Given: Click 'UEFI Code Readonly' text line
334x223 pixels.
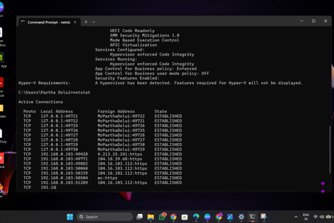Looking at the screenshot, I should 132,30.
